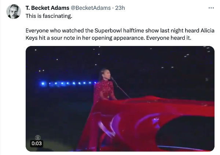
Task: Click the "Everyone who watched the Superbowl" text
Action: pyautogui.click(x=74, y=31)
